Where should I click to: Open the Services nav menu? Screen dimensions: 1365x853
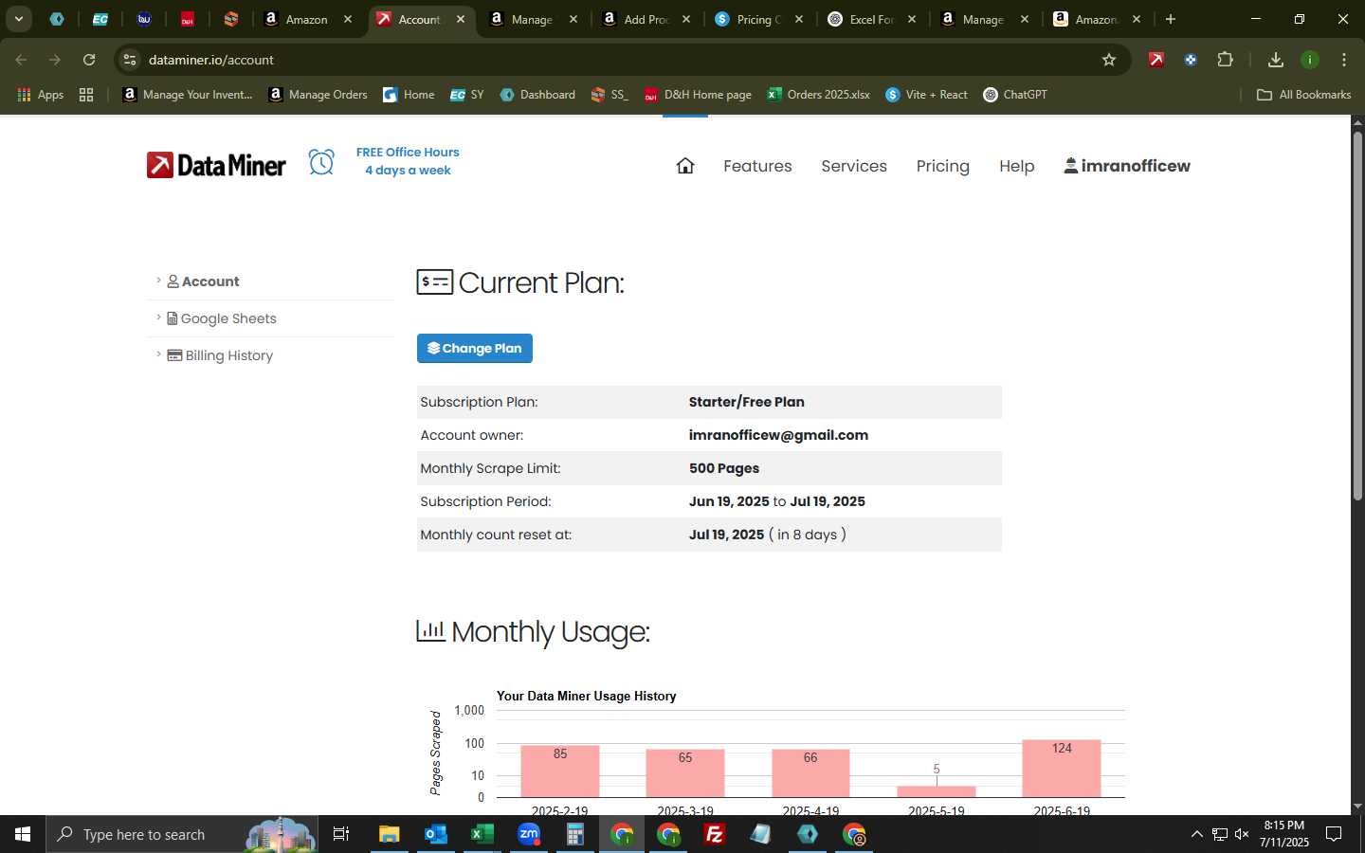tap(854, 166)
